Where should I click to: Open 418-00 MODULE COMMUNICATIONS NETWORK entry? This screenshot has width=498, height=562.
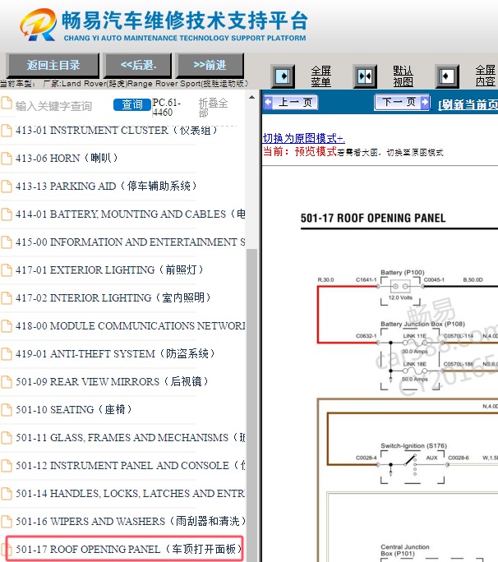[x=130, y=326]
